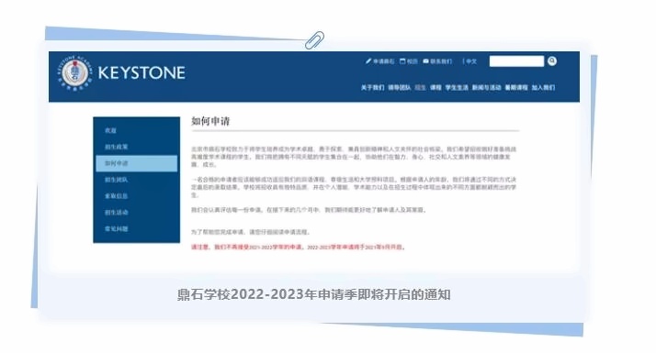Select 招生团队 in the sidebar

tap(117, 180)
